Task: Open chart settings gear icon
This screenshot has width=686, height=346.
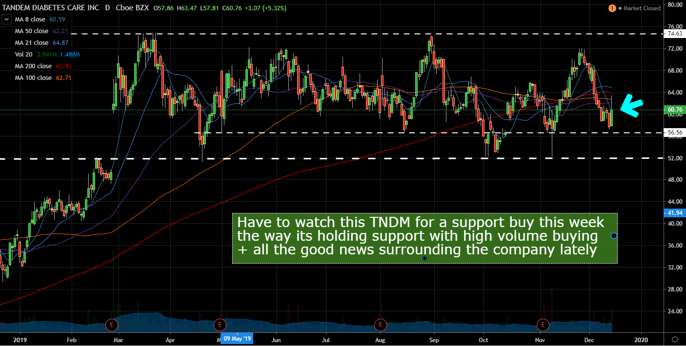Action: pos(675,339)
